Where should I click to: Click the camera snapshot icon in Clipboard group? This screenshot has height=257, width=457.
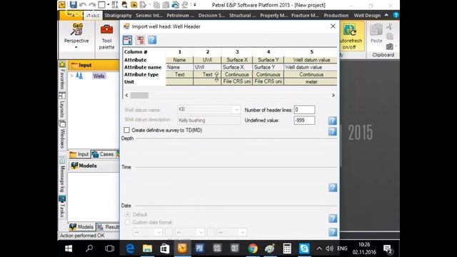click(x=390, y=46)
